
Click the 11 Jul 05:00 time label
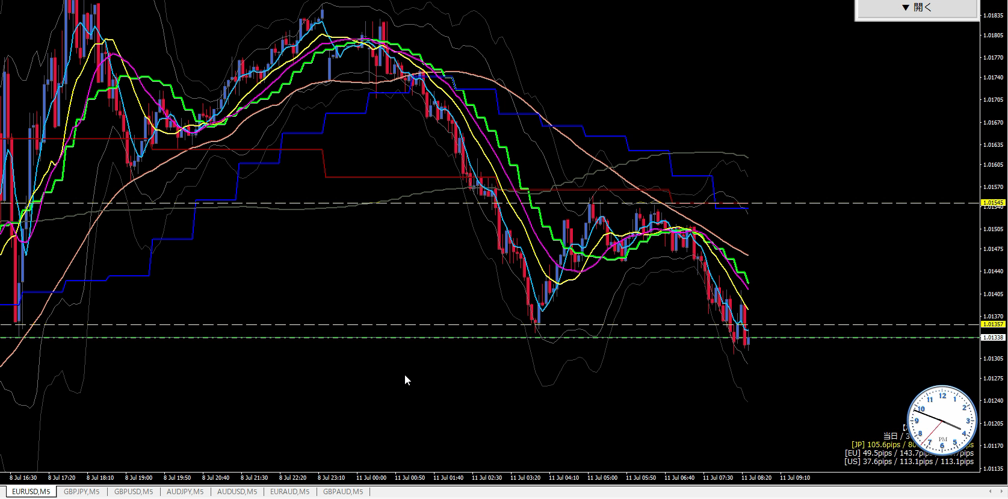point(602,478)
